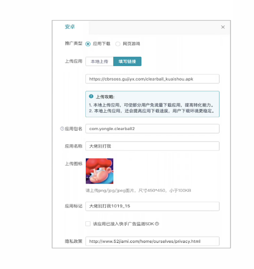
Task: Click the help icon next to 应用包名
Action: (62, 128)
